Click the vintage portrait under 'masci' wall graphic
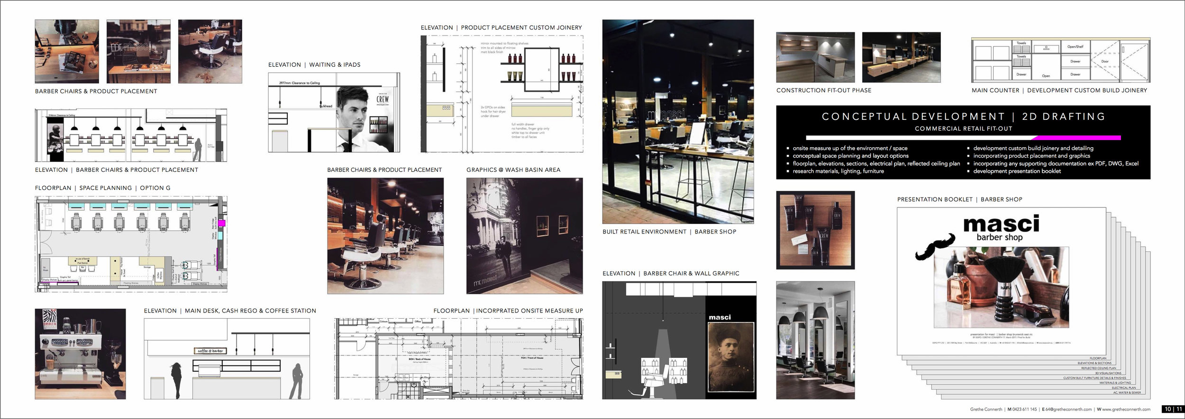The width and height of the screenshot is (1185, 419). click(731, 357)
